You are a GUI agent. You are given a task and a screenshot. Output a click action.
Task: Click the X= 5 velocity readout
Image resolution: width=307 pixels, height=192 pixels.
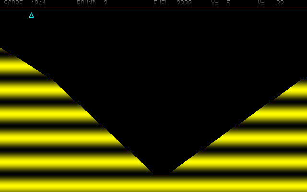[x=221, y=3]
